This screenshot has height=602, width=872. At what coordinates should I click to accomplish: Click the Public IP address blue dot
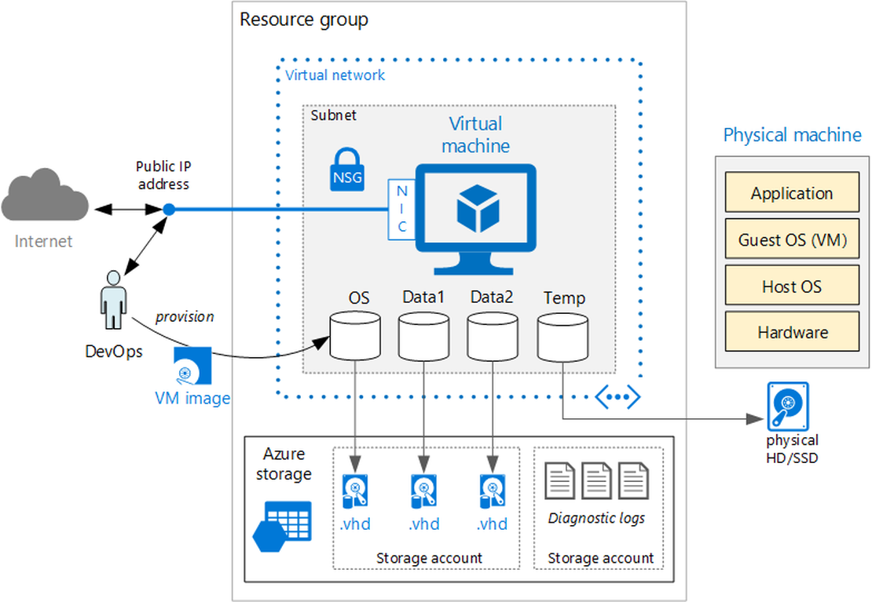(x=168, y=210)
